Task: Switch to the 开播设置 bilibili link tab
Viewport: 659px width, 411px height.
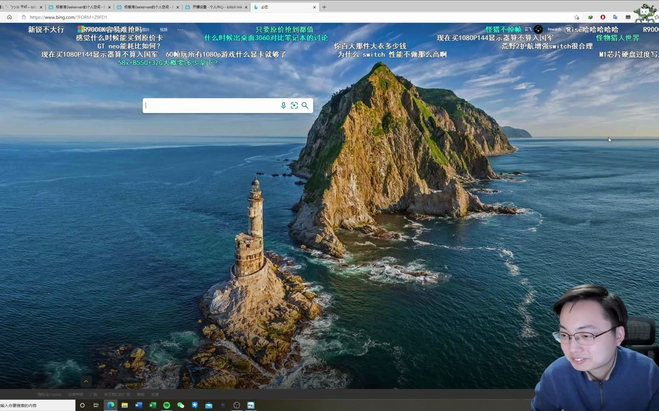Action: pos(217,7)
